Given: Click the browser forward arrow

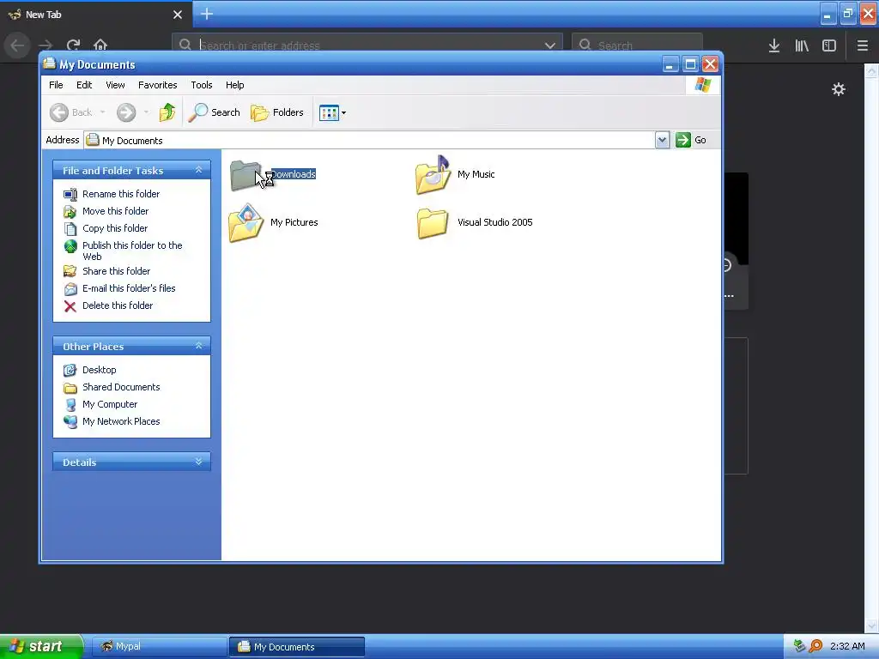Looking at the screenshot, I should [x=46, y=45].
